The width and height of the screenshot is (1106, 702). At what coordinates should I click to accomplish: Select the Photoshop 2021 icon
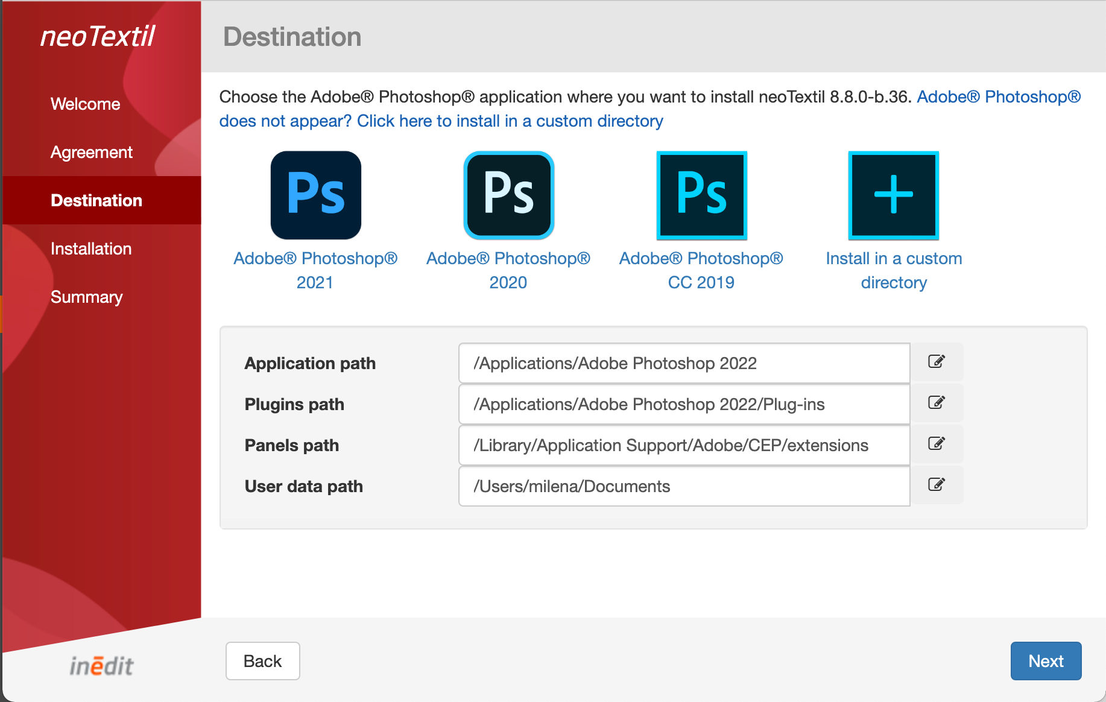tap(315, 195)
